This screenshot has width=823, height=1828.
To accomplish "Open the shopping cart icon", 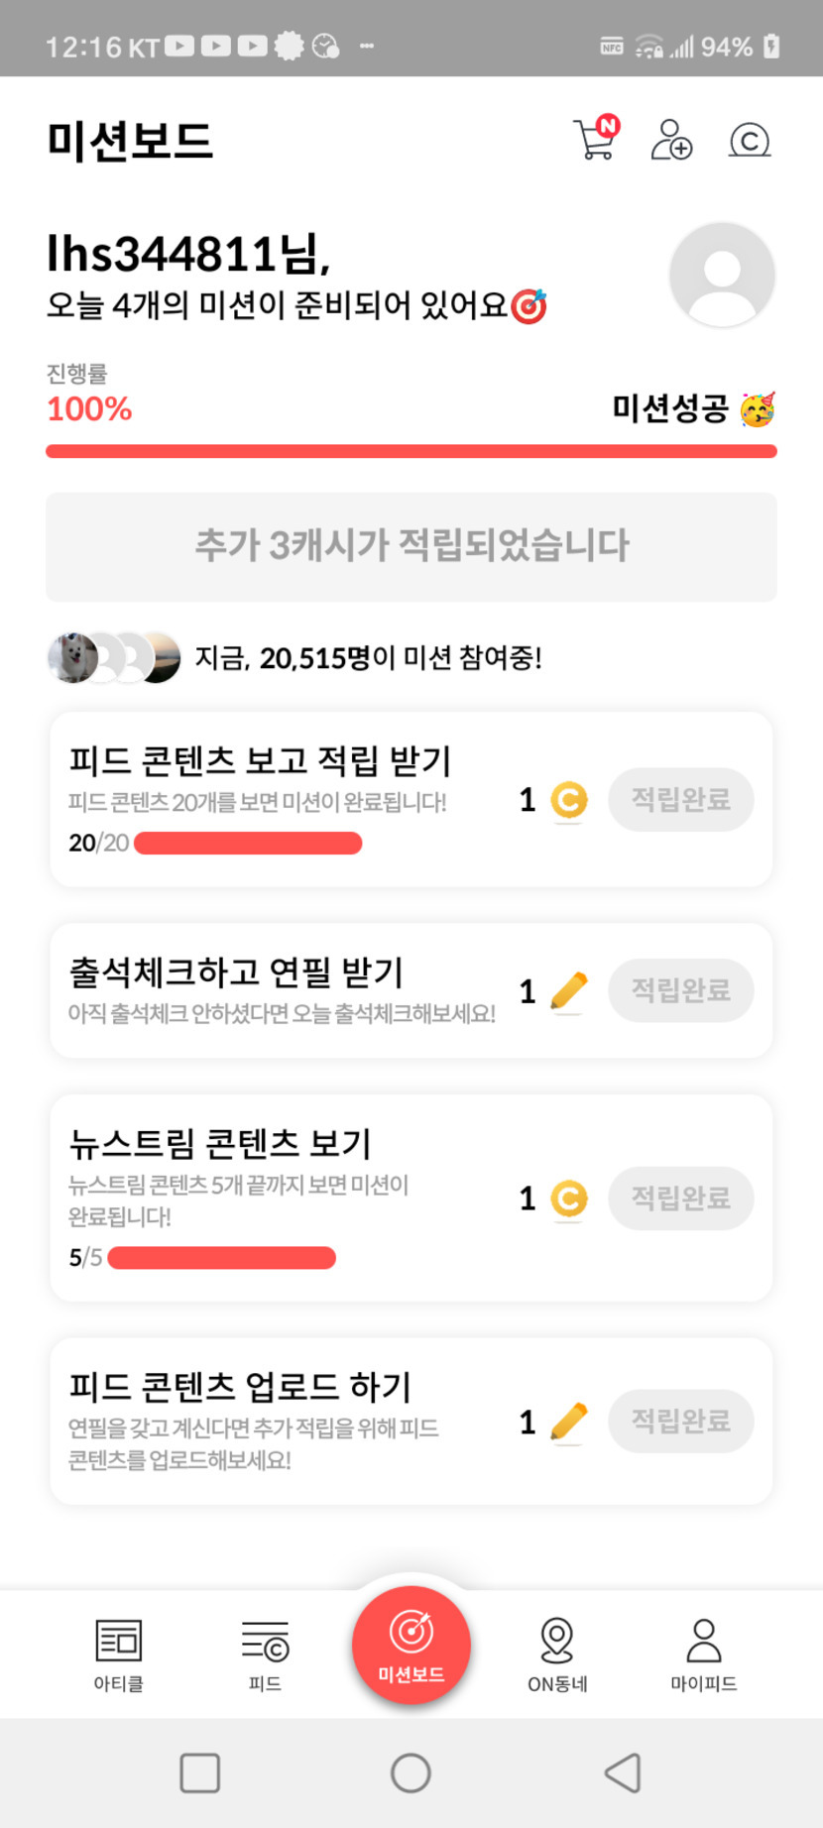I will pyautogui.click(x=596, y=139).
